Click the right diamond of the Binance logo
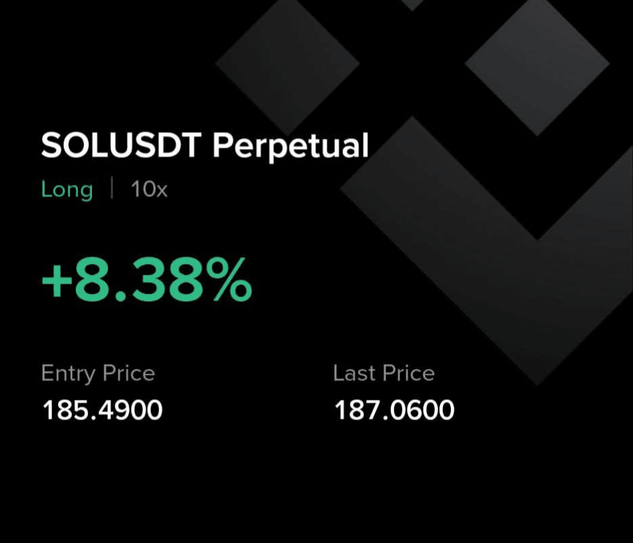Image resolution: width=633 pixels, height=543 pixels. (x=537, y=64)
